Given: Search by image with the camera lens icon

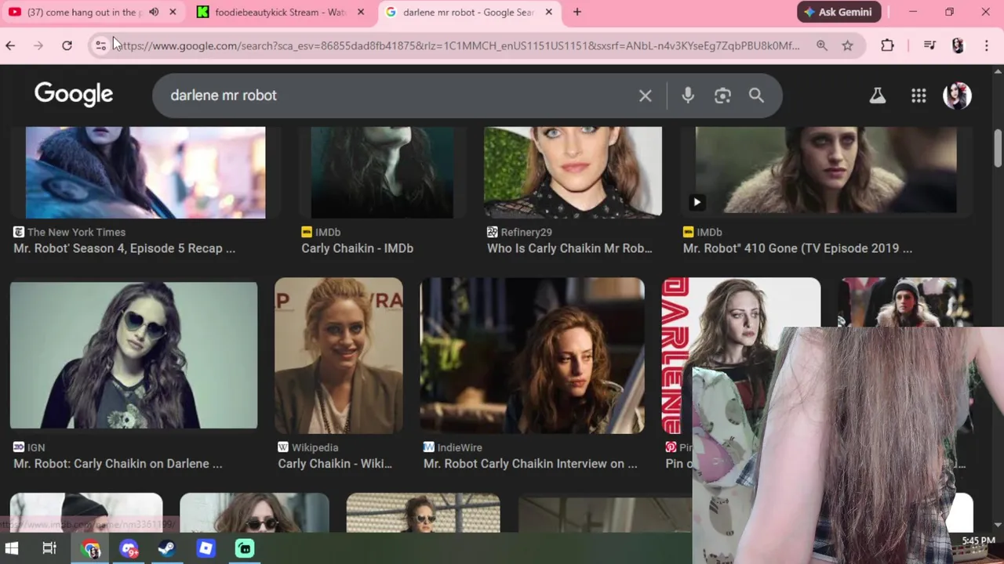Looking at the screenshot, I should point(722,96).
